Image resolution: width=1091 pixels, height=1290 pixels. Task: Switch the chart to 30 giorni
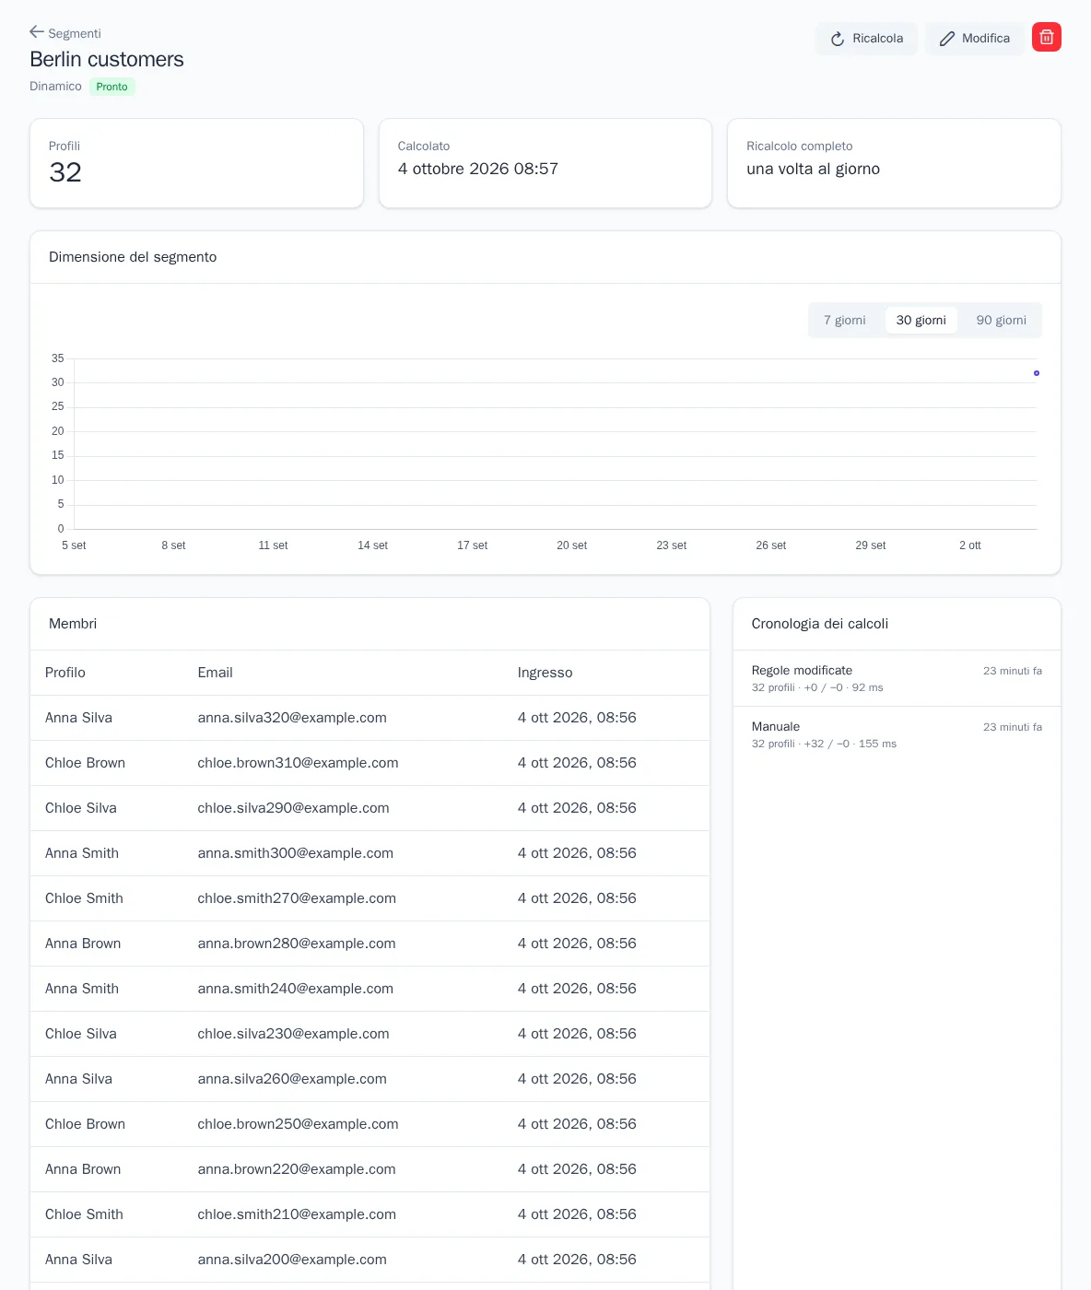(921, 321)
